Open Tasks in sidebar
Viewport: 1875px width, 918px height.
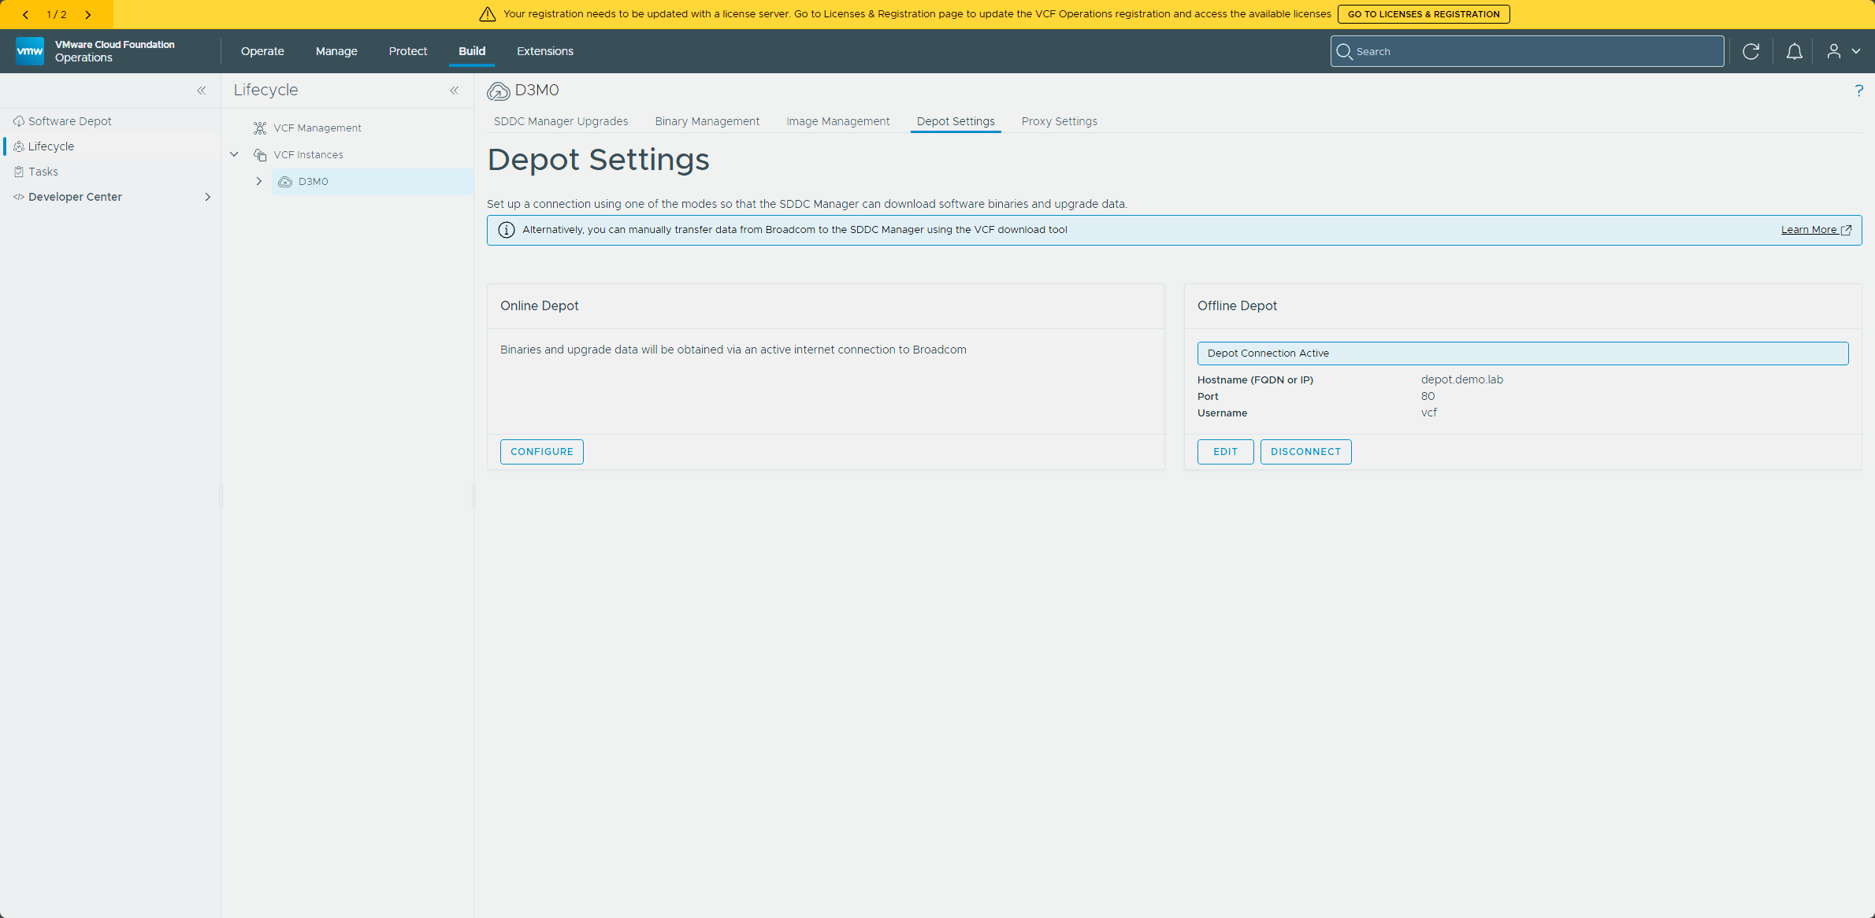point(43,172)
